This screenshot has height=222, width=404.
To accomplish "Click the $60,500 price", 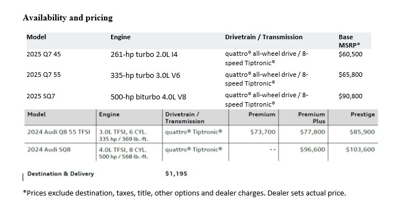I will click(x=350, y=55).
